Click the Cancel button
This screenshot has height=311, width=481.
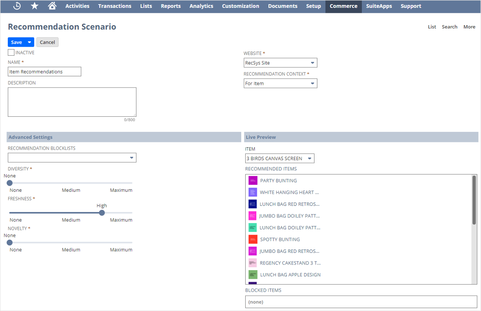(47, 42)
